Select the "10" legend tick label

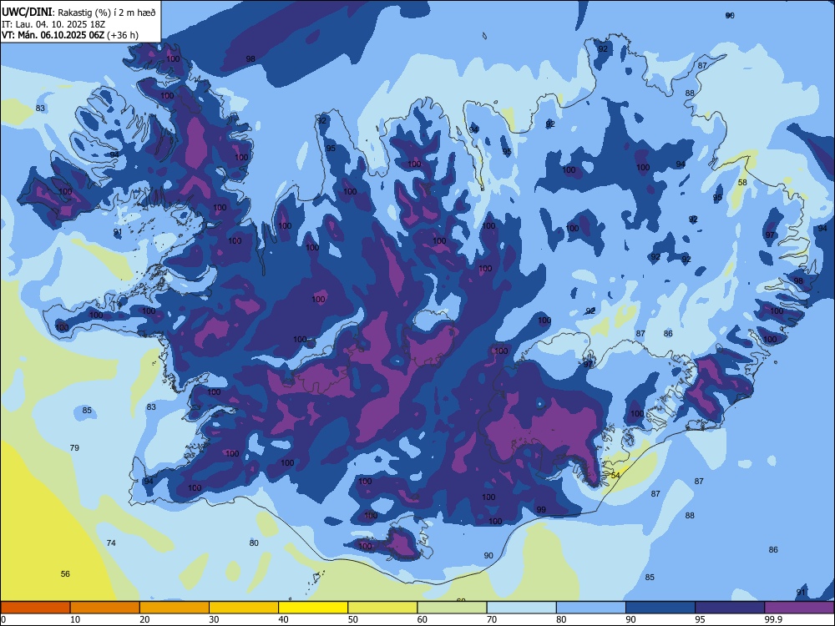[75, 619]
